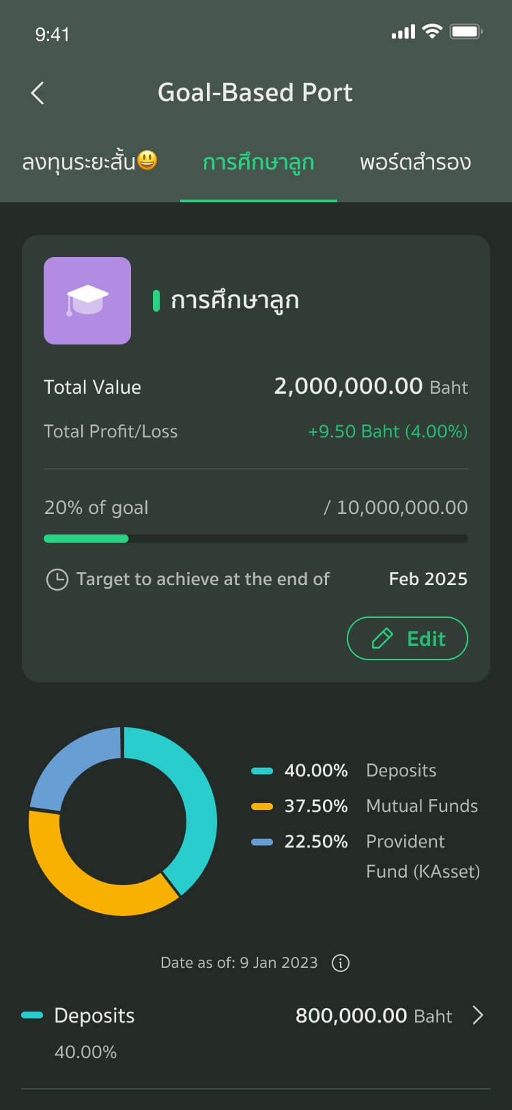Select the การศึกษาลูก tab
The height and width of the screenshot is (1110, 512).
coord(258,163)
